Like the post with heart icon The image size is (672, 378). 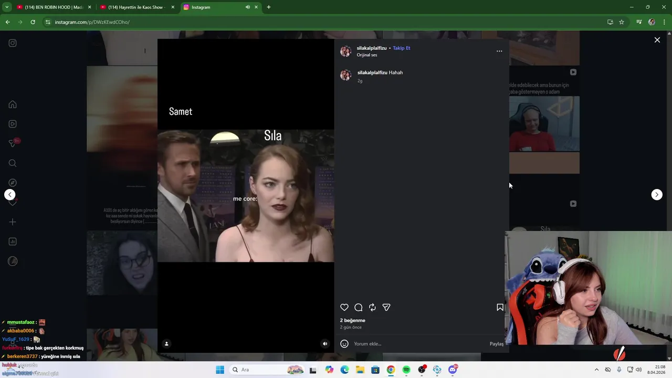344,308
